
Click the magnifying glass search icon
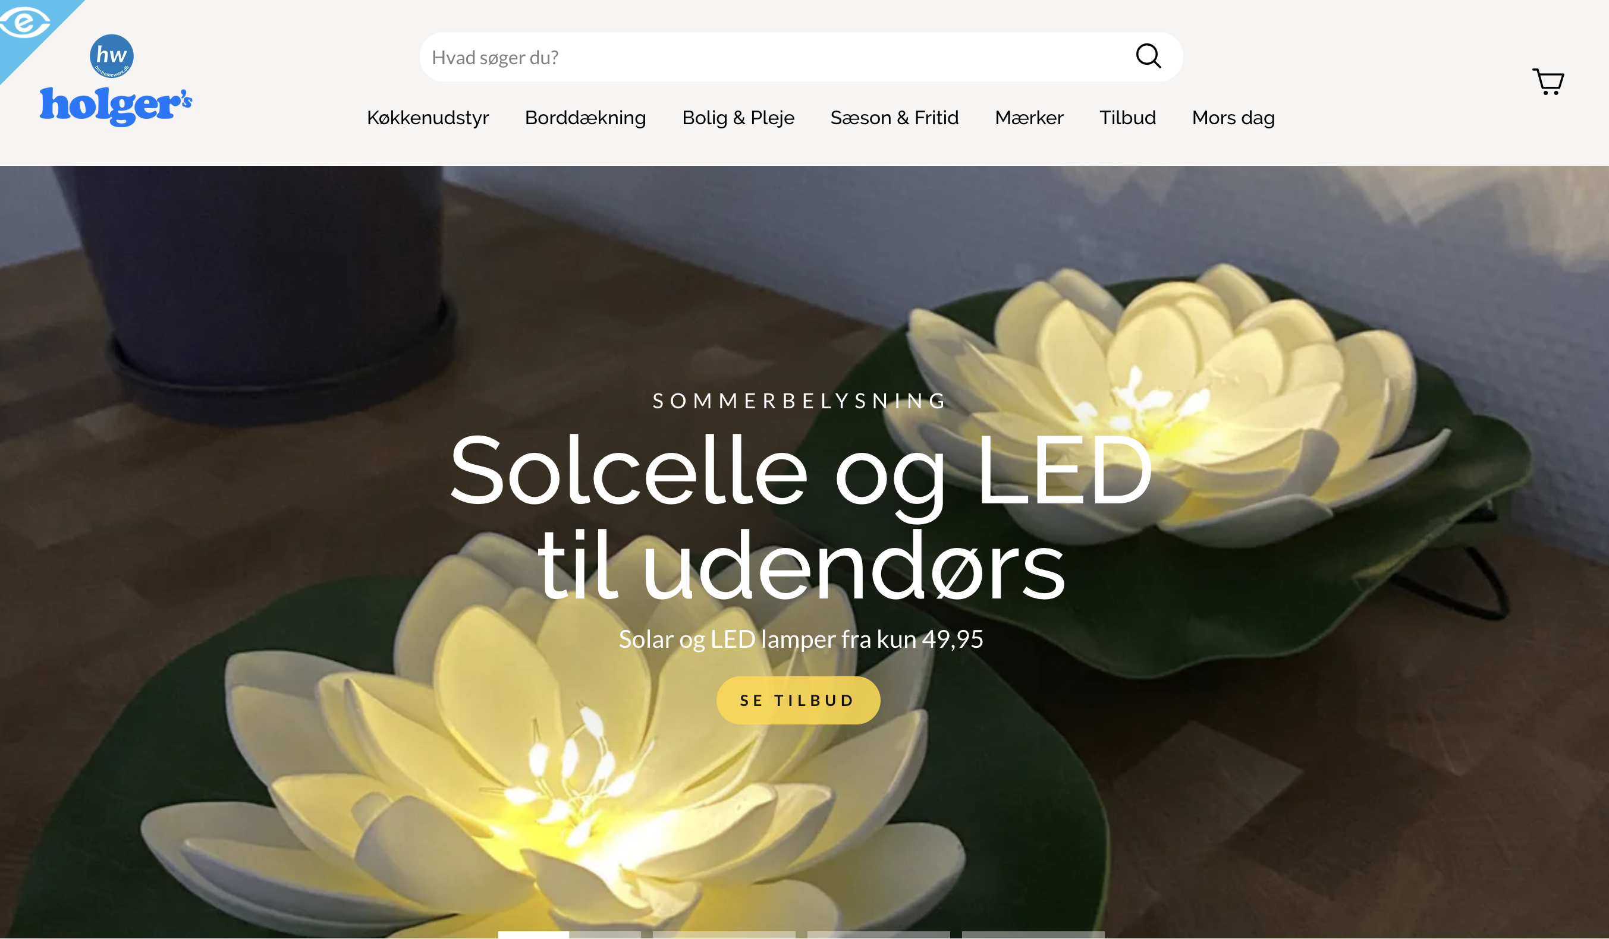tap(1148, 56)
